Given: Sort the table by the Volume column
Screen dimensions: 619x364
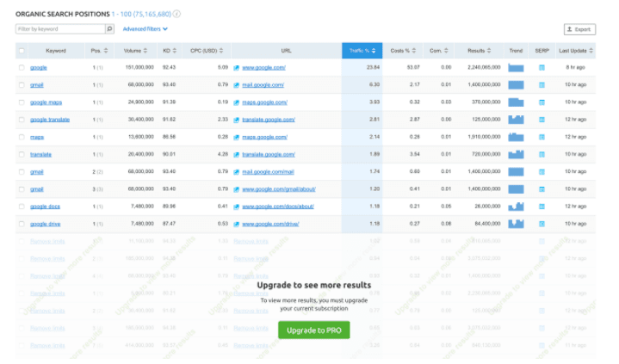Looking at the screenshot, I should 135,51.
